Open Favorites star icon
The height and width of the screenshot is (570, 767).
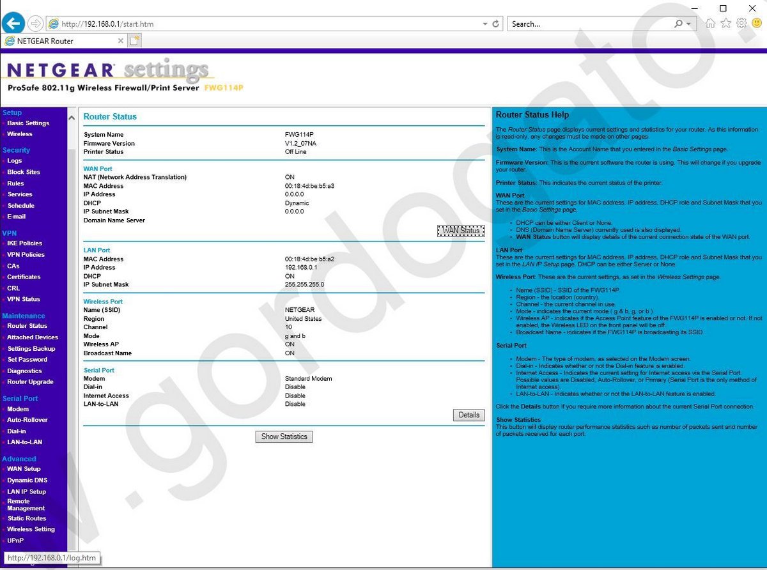click(725, 24)
